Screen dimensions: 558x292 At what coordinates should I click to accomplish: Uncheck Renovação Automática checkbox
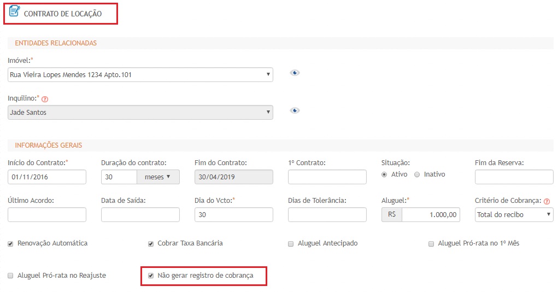coord(10,243)
